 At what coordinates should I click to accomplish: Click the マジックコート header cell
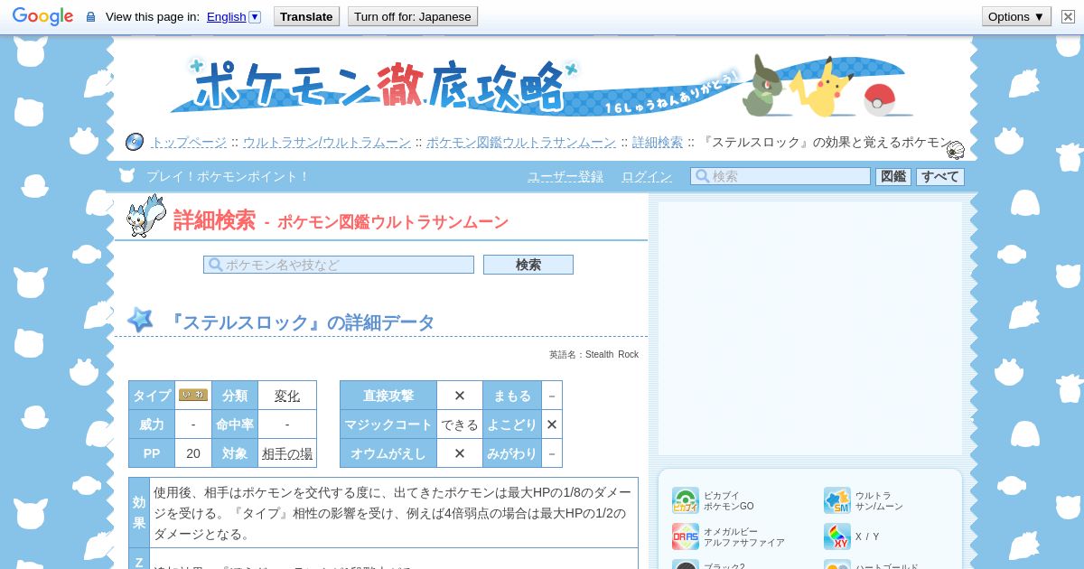pos(388,424)
